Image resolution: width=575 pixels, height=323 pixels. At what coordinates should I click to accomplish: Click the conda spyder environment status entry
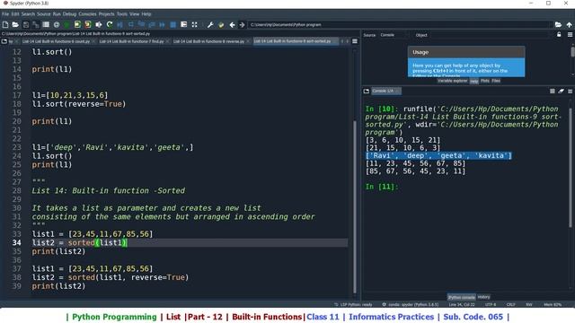410,305
